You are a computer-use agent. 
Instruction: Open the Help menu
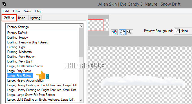point(39,11)
